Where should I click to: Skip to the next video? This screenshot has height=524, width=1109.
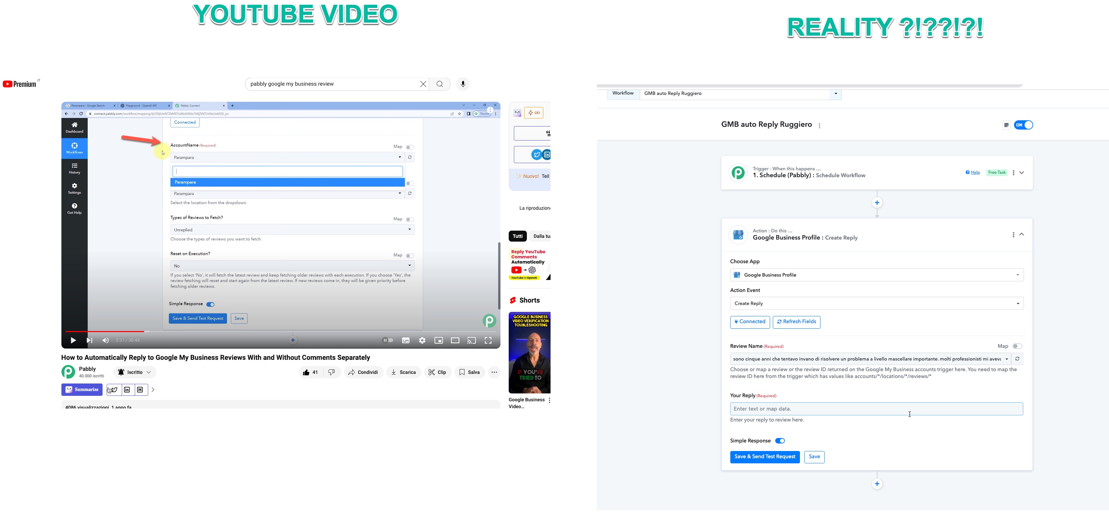coord(89,340)
